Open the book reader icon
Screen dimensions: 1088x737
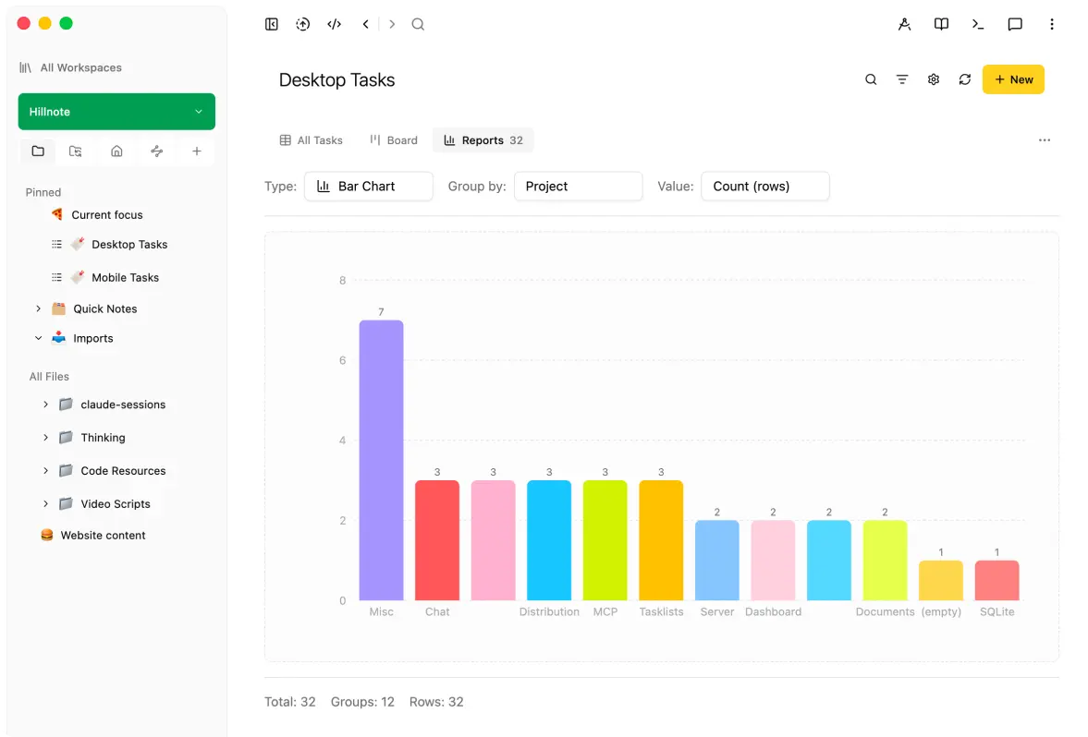[941, 24]
